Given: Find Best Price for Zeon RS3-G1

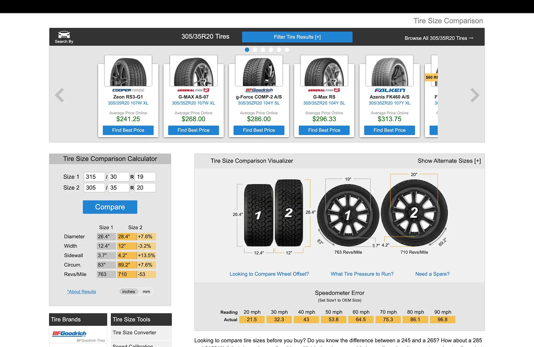Looking at the screenshot, I should point(128,130).
